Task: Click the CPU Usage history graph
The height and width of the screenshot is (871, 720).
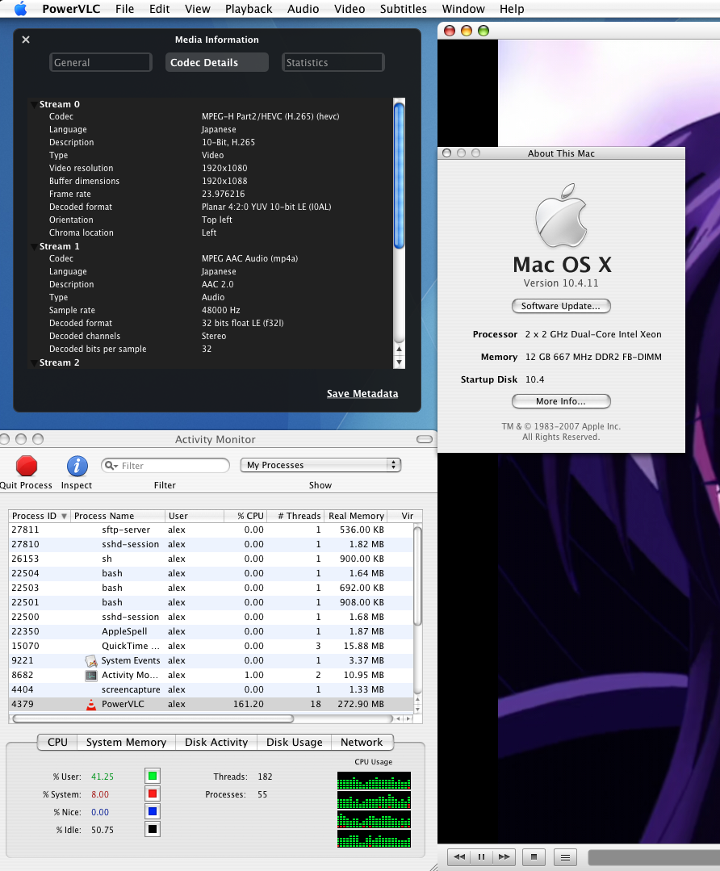Action: (374, 810)
